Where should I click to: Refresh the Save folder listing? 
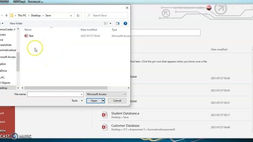(78, 16)
